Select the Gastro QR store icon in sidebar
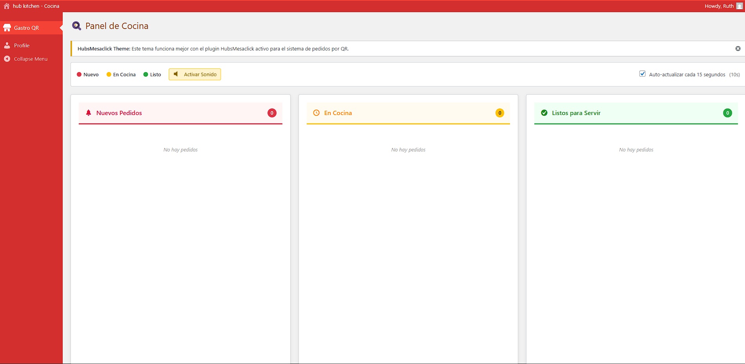This screenshot has height=364, width=745. (7, 27)
